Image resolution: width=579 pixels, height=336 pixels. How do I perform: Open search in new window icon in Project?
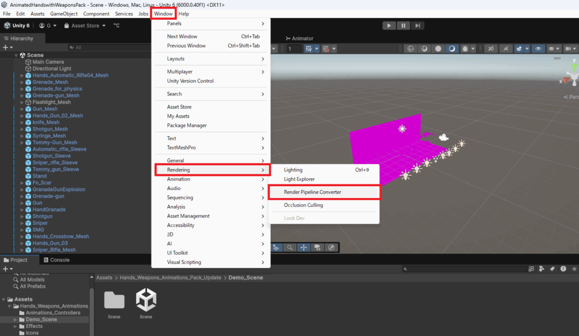(531, 269)
